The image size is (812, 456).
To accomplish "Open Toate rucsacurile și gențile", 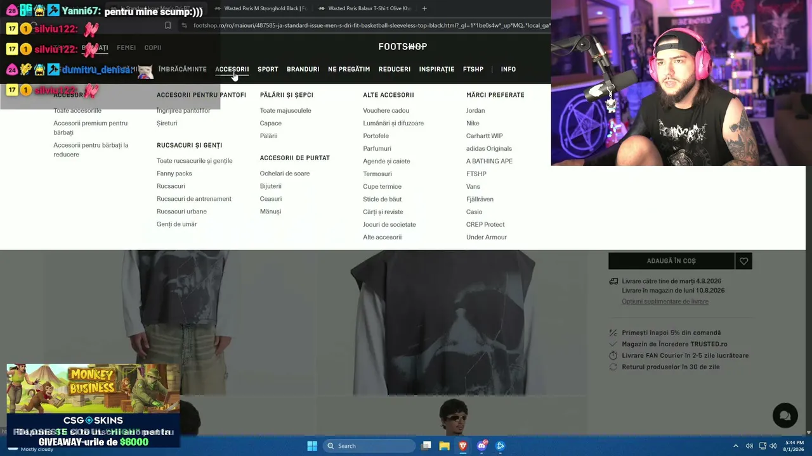I will tap(195, 161).
